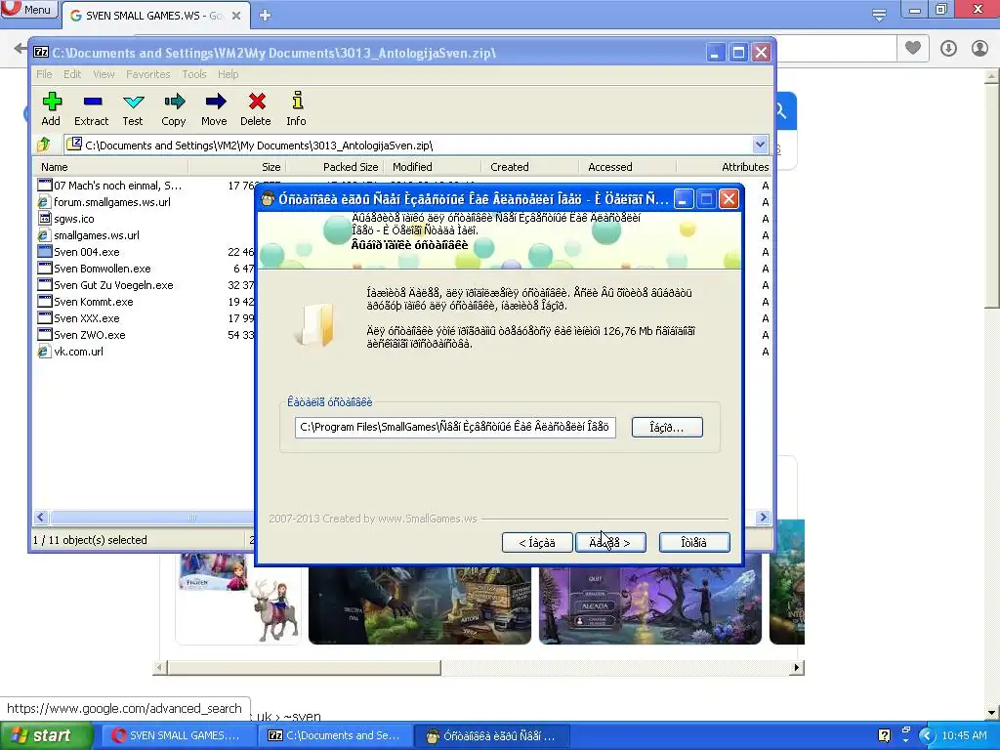Open the File menu in 7-Zip

[44, 74]
